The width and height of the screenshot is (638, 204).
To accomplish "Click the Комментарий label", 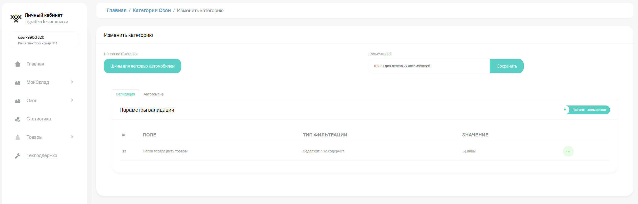I will coord(380,54).
